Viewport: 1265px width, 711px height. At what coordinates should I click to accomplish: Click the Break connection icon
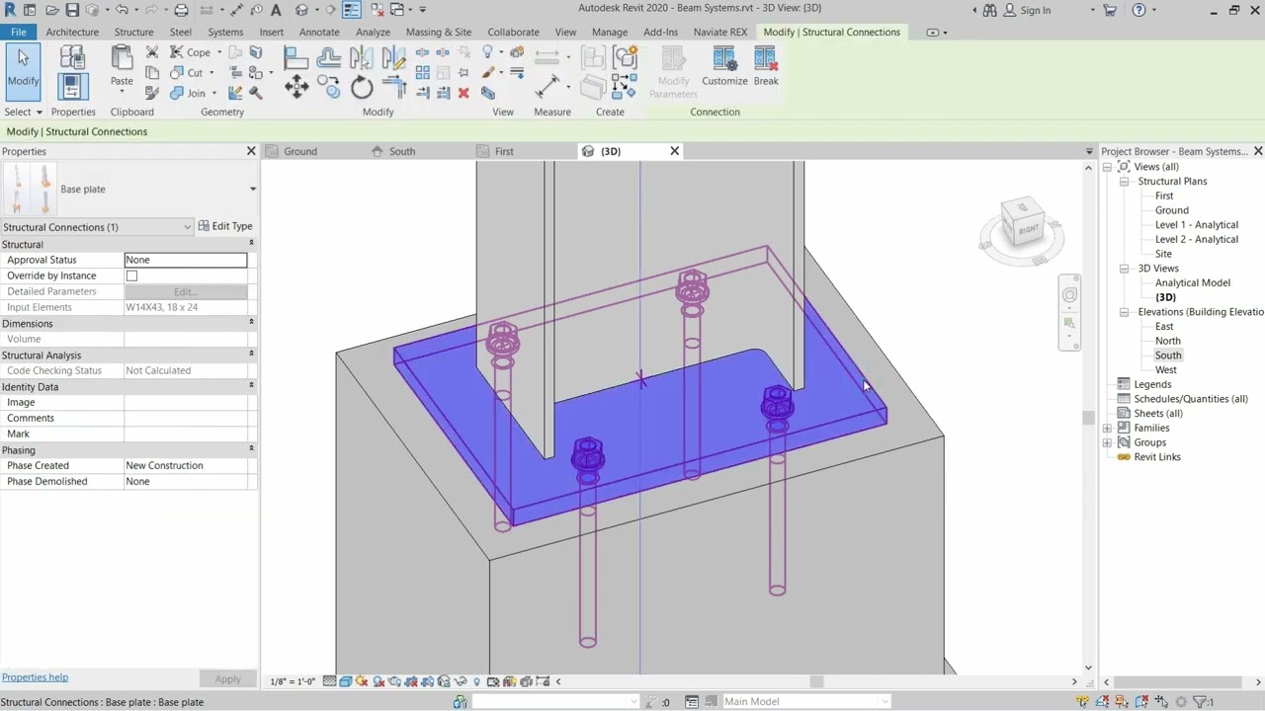pos(766,67)
